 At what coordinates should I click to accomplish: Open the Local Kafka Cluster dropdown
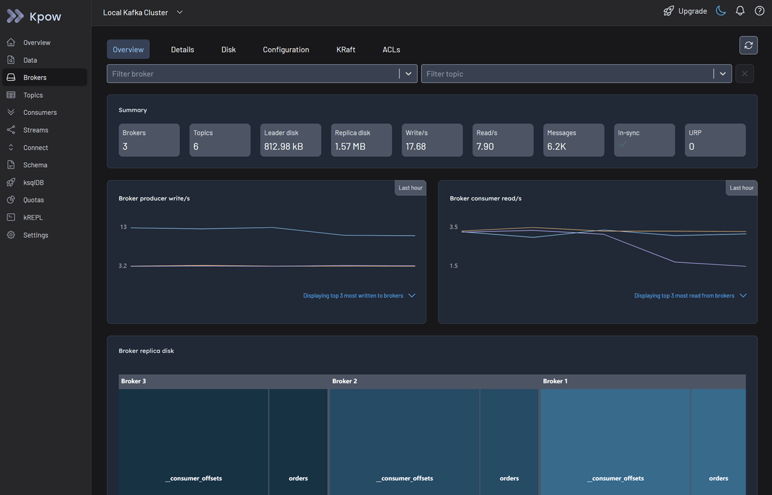point(143,12)
